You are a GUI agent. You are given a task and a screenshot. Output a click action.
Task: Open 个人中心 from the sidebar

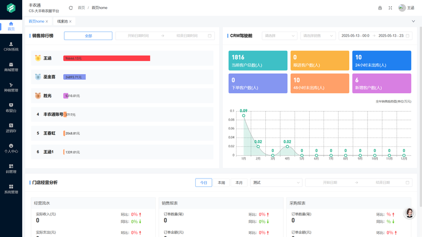(x=11, y=148)
